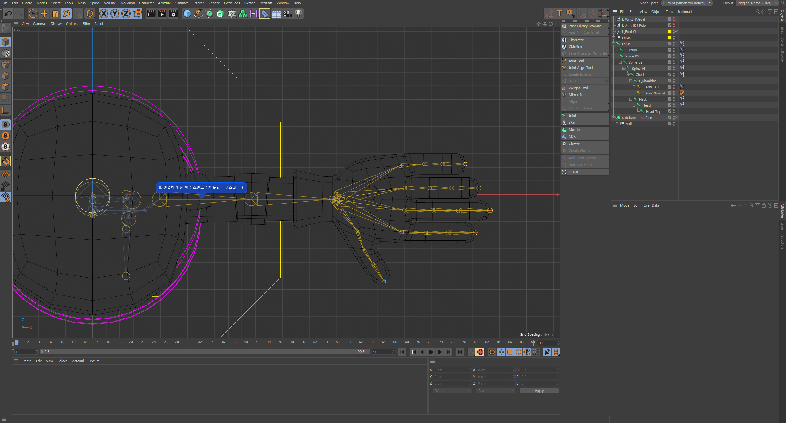
Task: Toggle Enable Snap magnet icon
Action: click(x=6, y=160)
